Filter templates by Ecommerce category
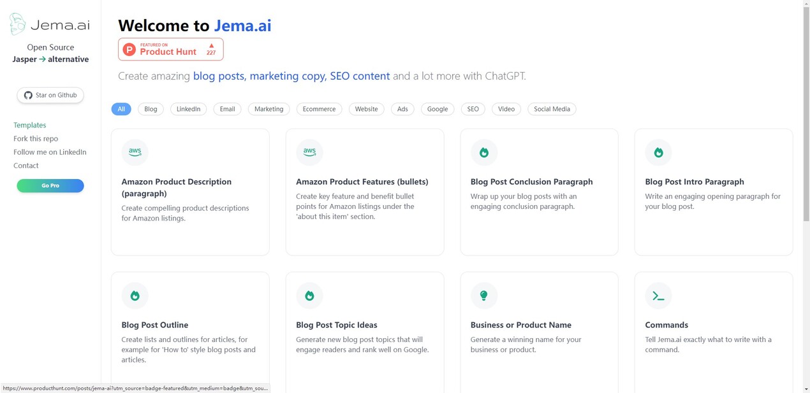The height and width of the screenshot is (393, 810). pos(319,109)
